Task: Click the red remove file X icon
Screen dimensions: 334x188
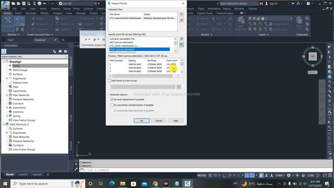Action: [x=182, y=20]
